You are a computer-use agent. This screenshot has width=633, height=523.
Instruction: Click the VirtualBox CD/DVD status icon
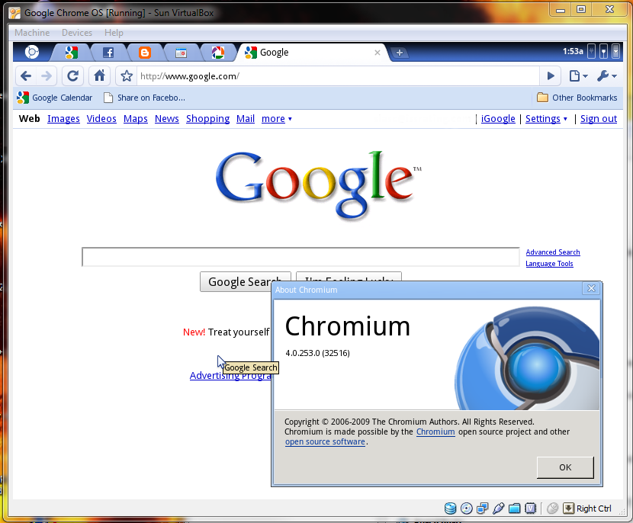pos(466,509)
